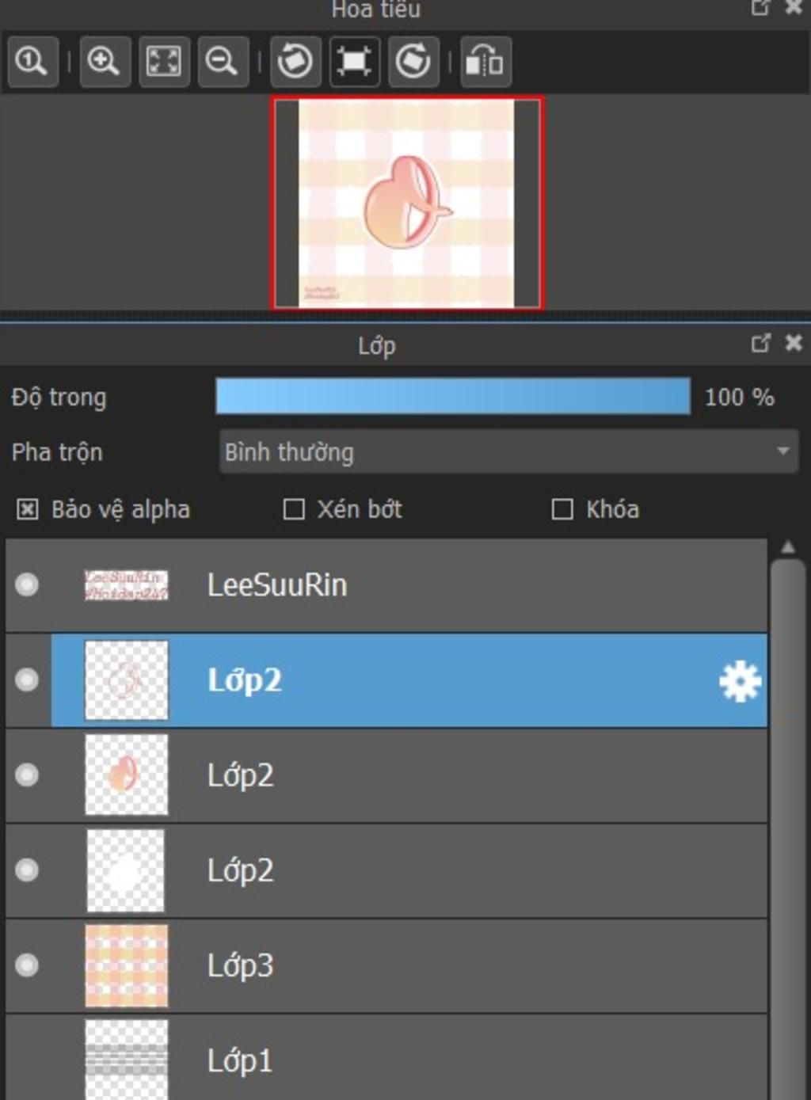
Task: Enable the Xén bớt checkbox
Action: click(294, 509)
